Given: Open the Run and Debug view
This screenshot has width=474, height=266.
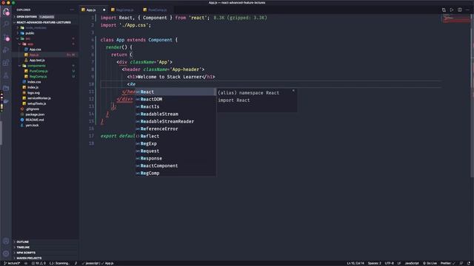Looking at the screenshot, I should click(6, 50).
